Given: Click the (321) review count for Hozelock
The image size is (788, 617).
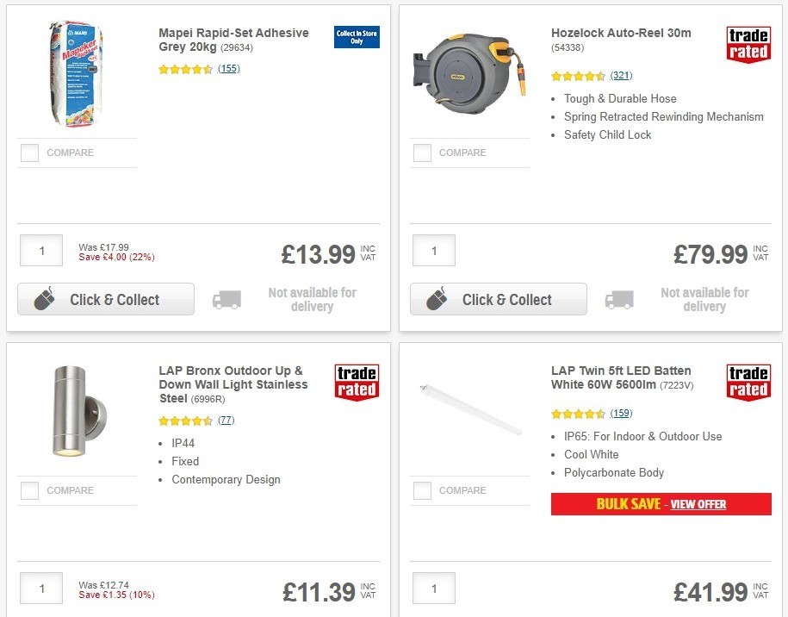Looking at the screenshot, I should 620,75.
